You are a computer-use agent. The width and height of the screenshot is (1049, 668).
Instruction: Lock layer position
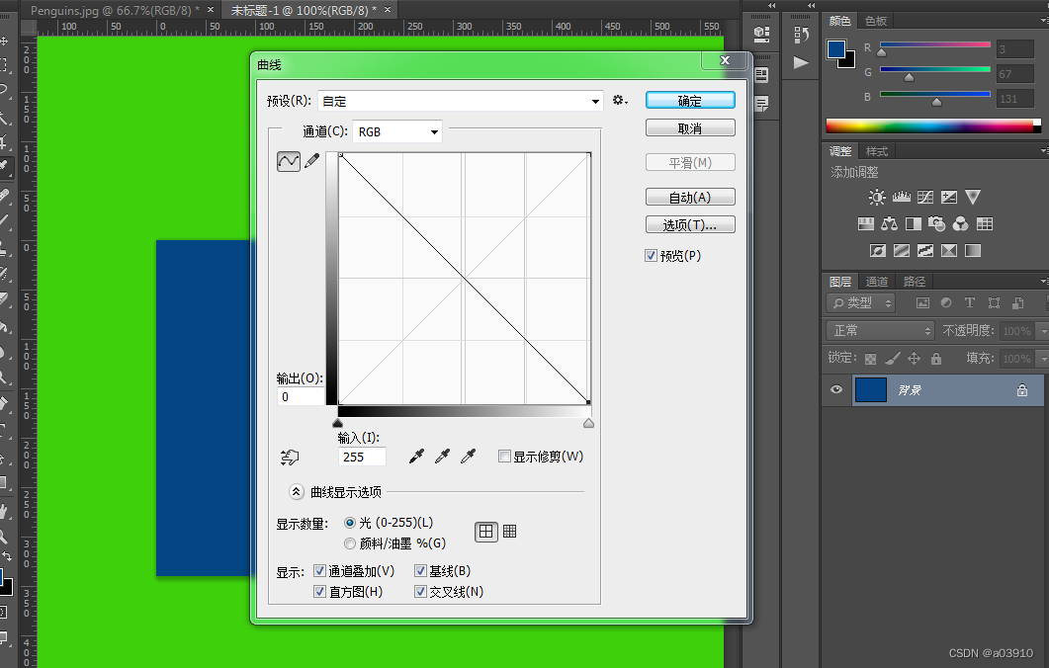point(914,359)
